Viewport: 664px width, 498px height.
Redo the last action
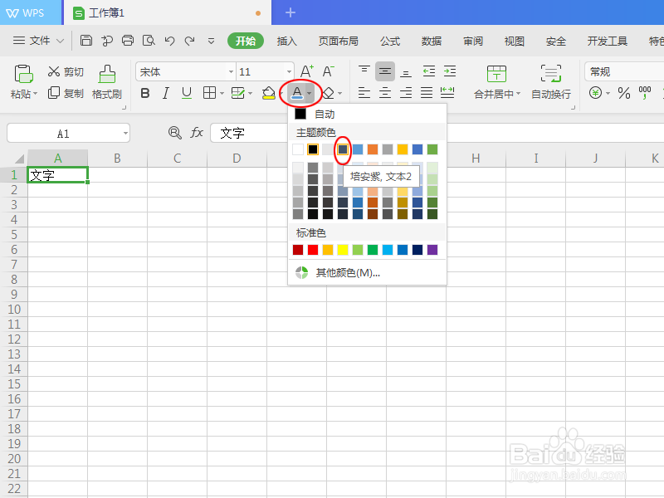pos(190,41)
